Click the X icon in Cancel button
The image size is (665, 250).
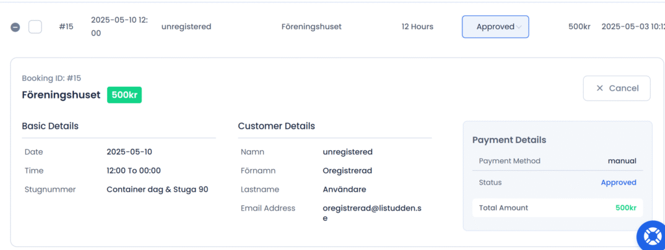coord(599,89)
